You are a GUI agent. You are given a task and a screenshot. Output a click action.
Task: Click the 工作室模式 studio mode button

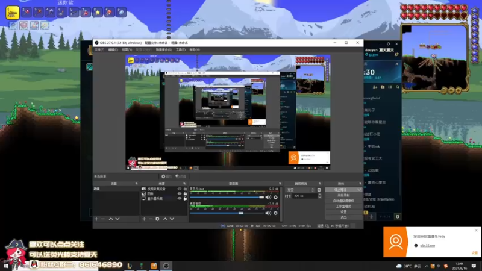343,207
